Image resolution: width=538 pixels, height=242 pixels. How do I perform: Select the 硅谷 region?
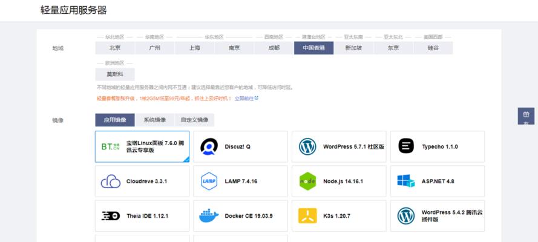point(433,48)
